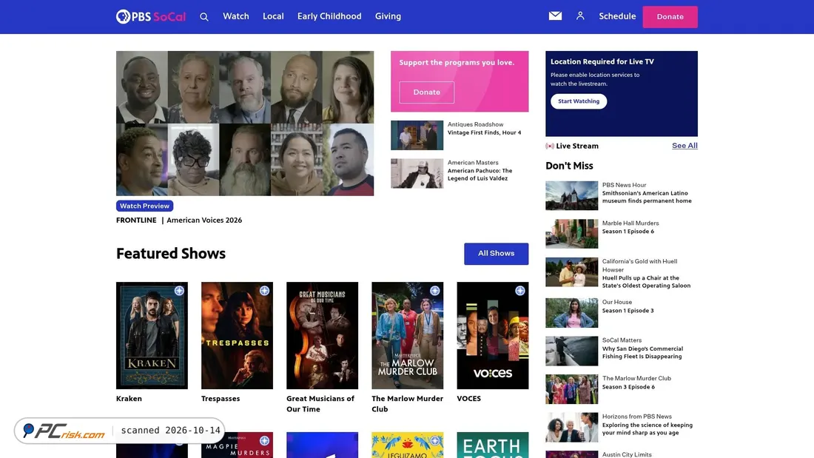Open the newsletter envelope icon
814x458 pixels.
555,16
